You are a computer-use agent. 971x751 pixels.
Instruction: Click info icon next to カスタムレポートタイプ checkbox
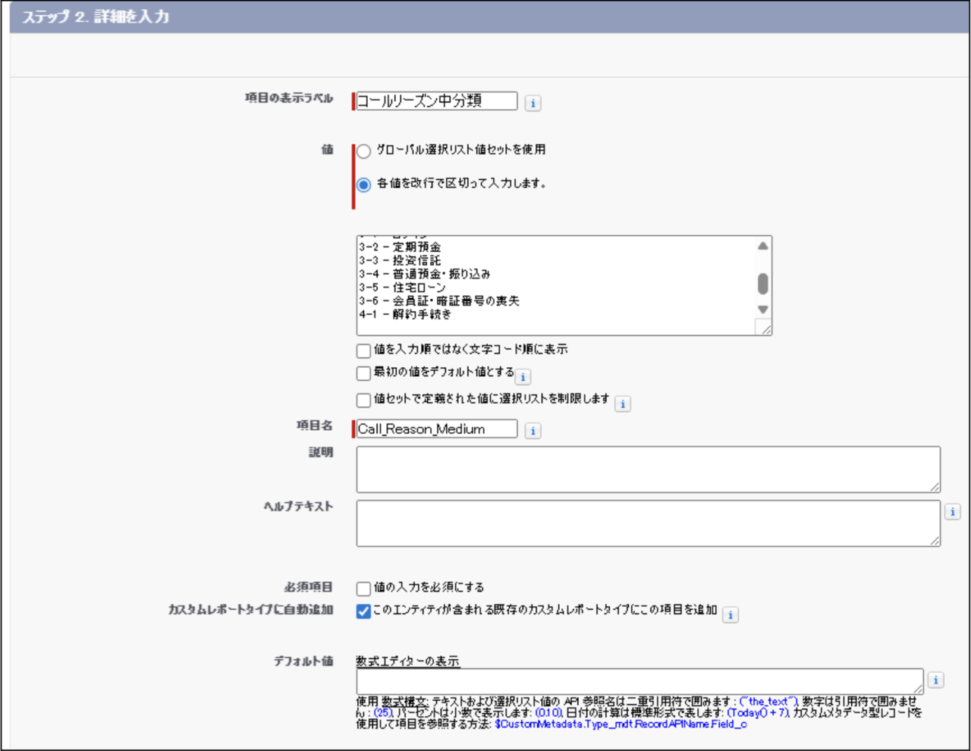tap(730, 615)
